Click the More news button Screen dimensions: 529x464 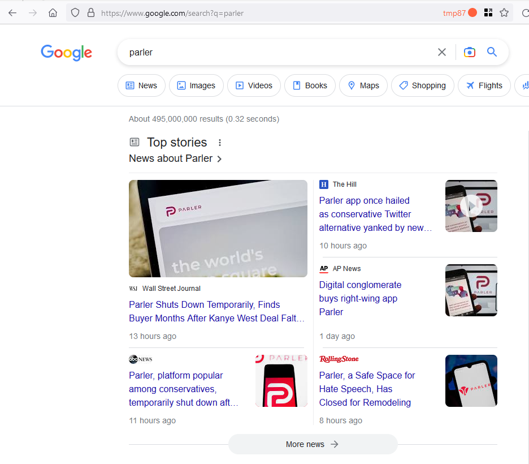click(x=313, y=444)
